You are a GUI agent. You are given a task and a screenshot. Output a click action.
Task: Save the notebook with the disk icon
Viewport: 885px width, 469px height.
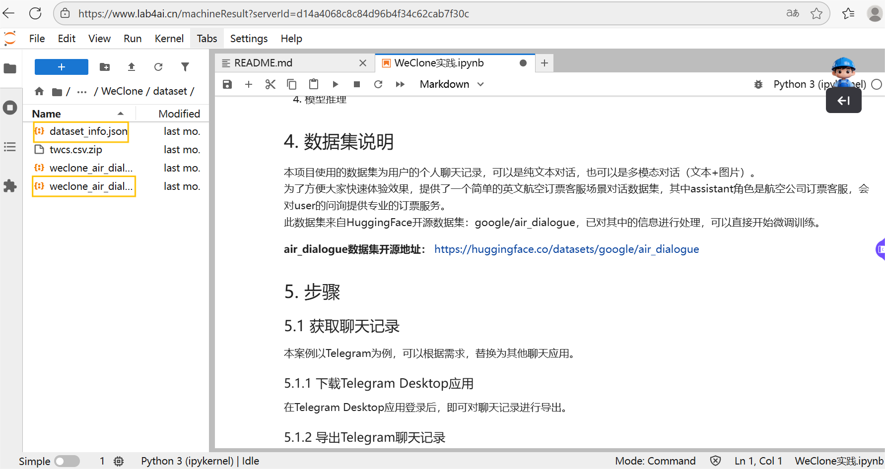(x=227, y=84)
